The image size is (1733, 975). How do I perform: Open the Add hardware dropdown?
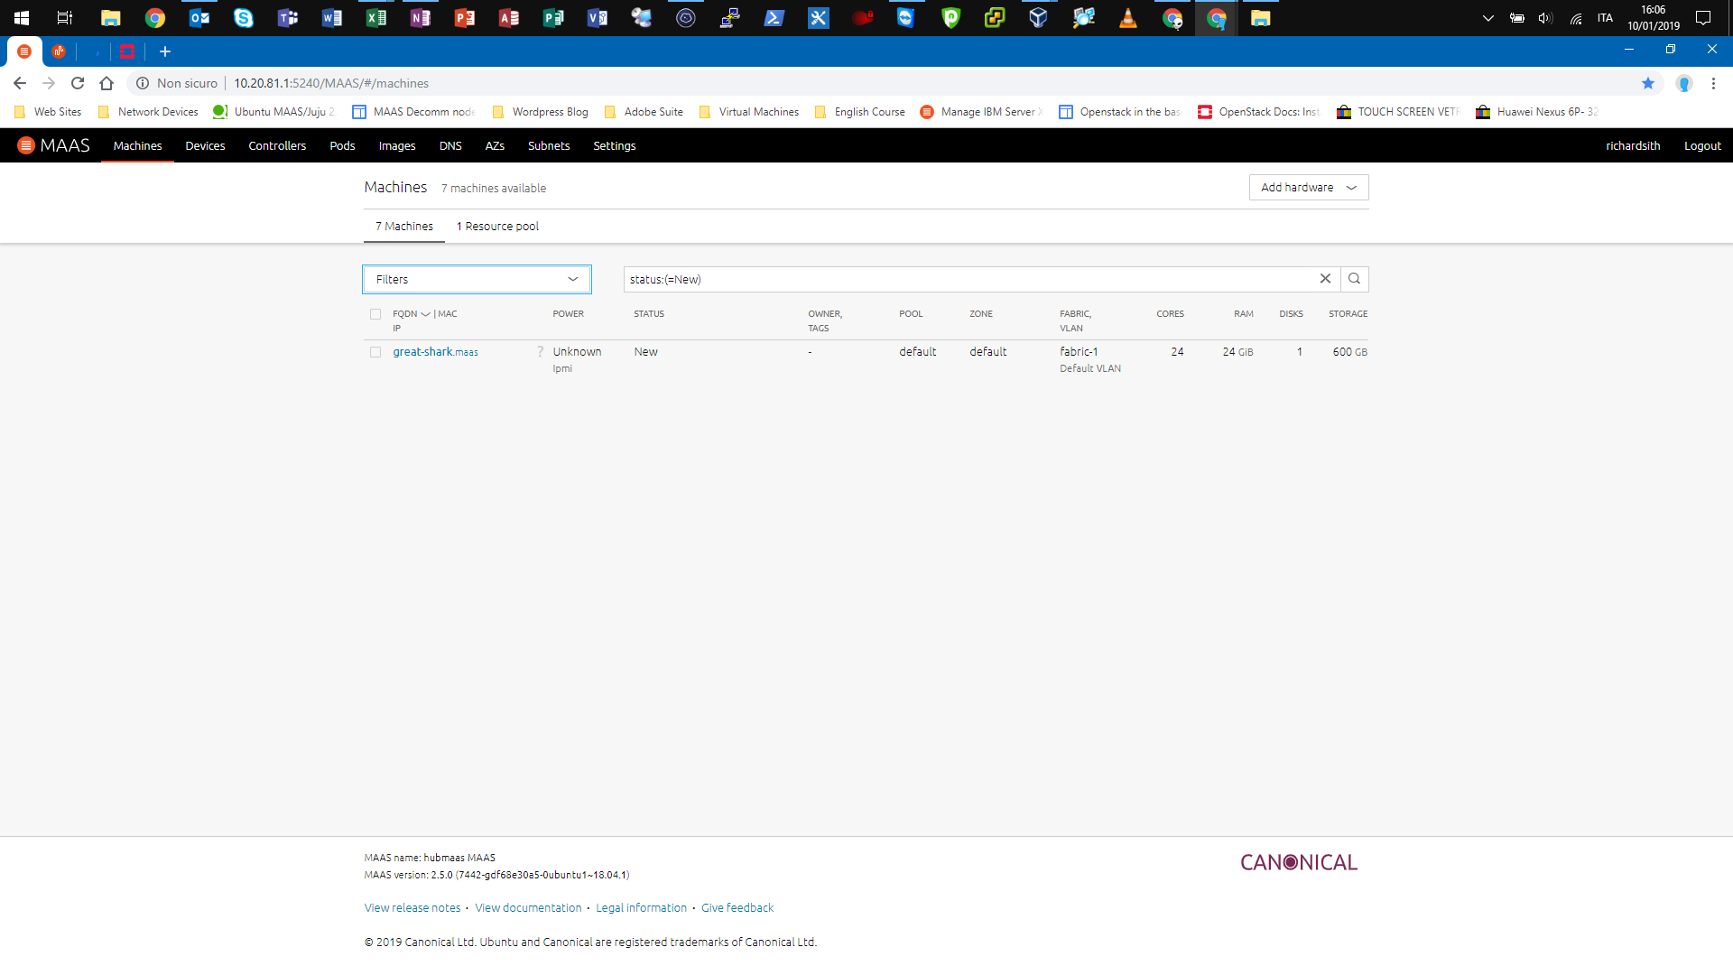[1308, 187]
